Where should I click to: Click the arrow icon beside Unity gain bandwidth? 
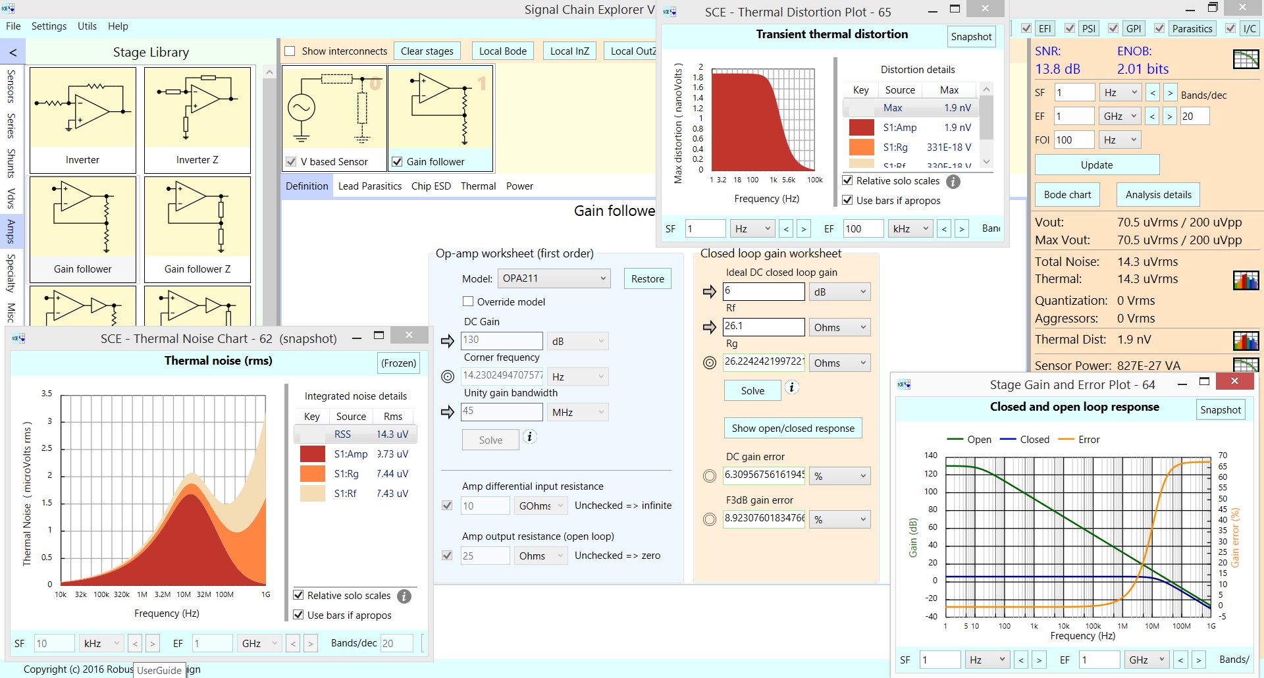click(448, 412)
